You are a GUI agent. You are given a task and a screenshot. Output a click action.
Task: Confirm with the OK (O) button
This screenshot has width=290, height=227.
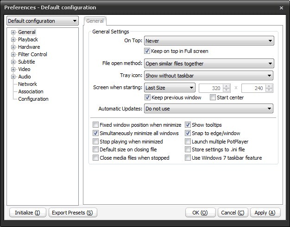point(200,212)
